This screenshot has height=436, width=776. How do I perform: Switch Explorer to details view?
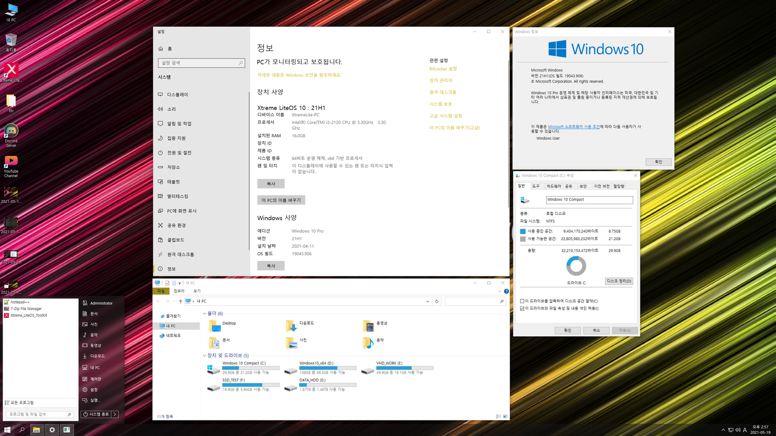coord(498,416)
